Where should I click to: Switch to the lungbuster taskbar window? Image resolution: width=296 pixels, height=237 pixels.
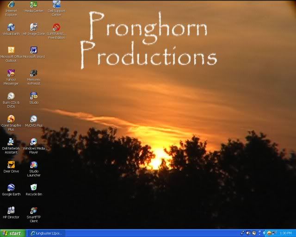(x=46, y=233)
